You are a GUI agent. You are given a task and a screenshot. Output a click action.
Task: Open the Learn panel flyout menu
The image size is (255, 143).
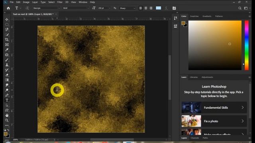250,77
